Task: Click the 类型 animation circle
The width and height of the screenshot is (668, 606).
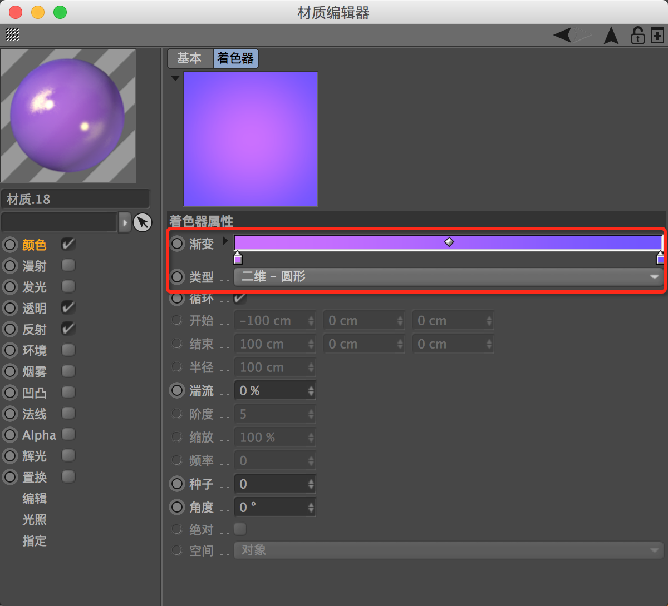Action: pos(177,276)
